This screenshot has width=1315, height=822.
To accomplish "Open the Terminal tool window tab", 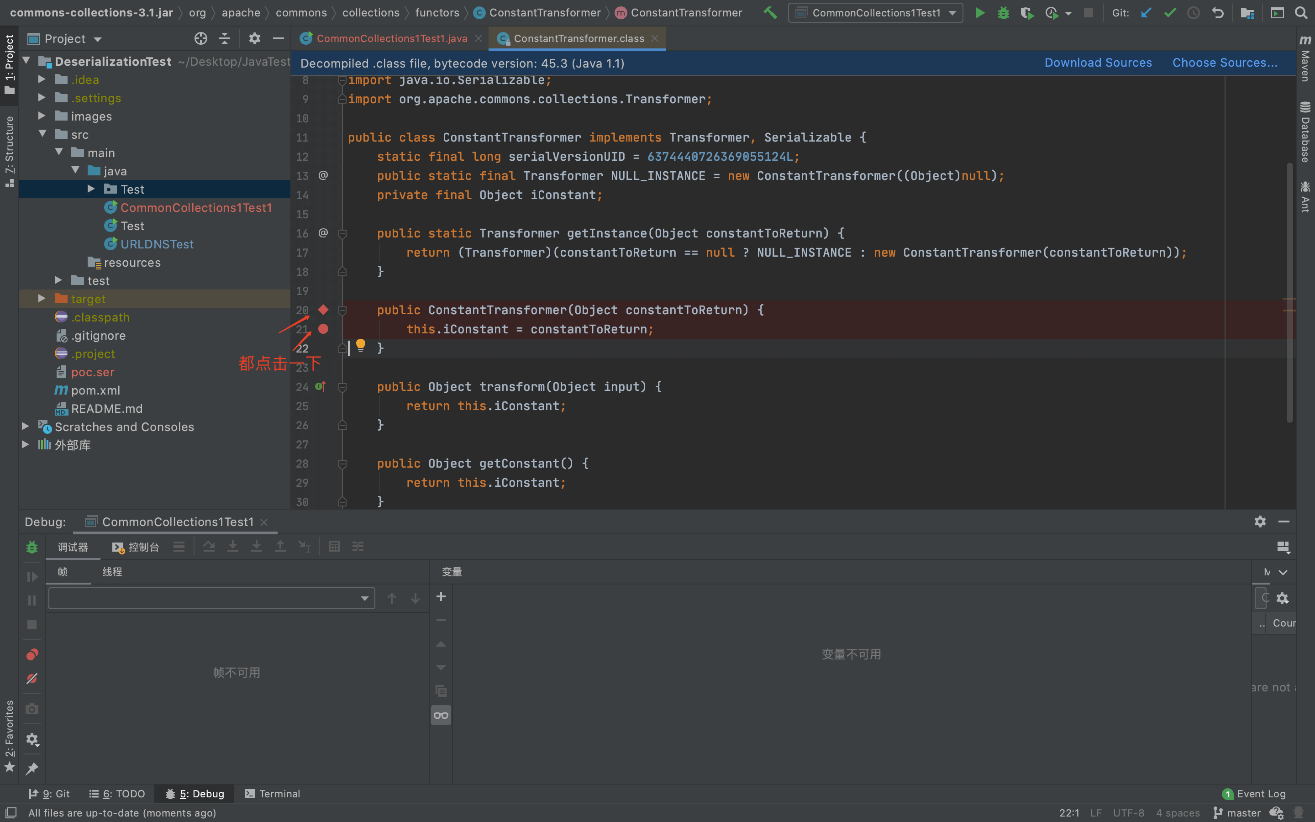I will [272, 794].
